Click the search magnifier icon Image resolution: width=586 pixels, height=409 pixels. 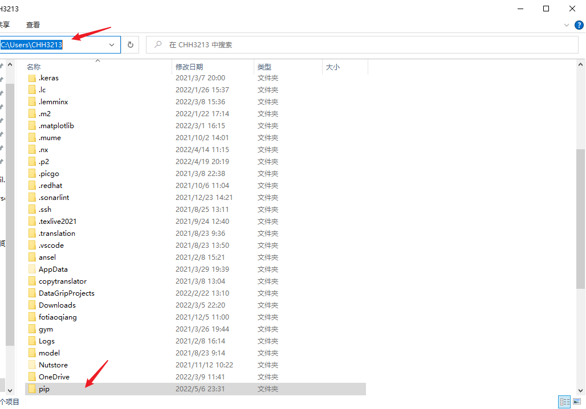pos(158,44)
